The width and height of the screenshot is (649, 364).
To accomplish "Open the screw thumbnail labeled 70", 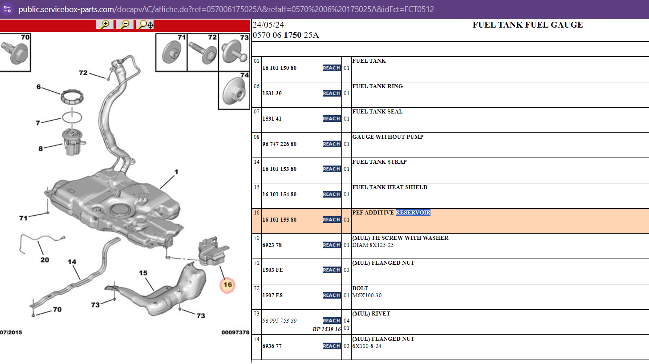I will [15, 53].
